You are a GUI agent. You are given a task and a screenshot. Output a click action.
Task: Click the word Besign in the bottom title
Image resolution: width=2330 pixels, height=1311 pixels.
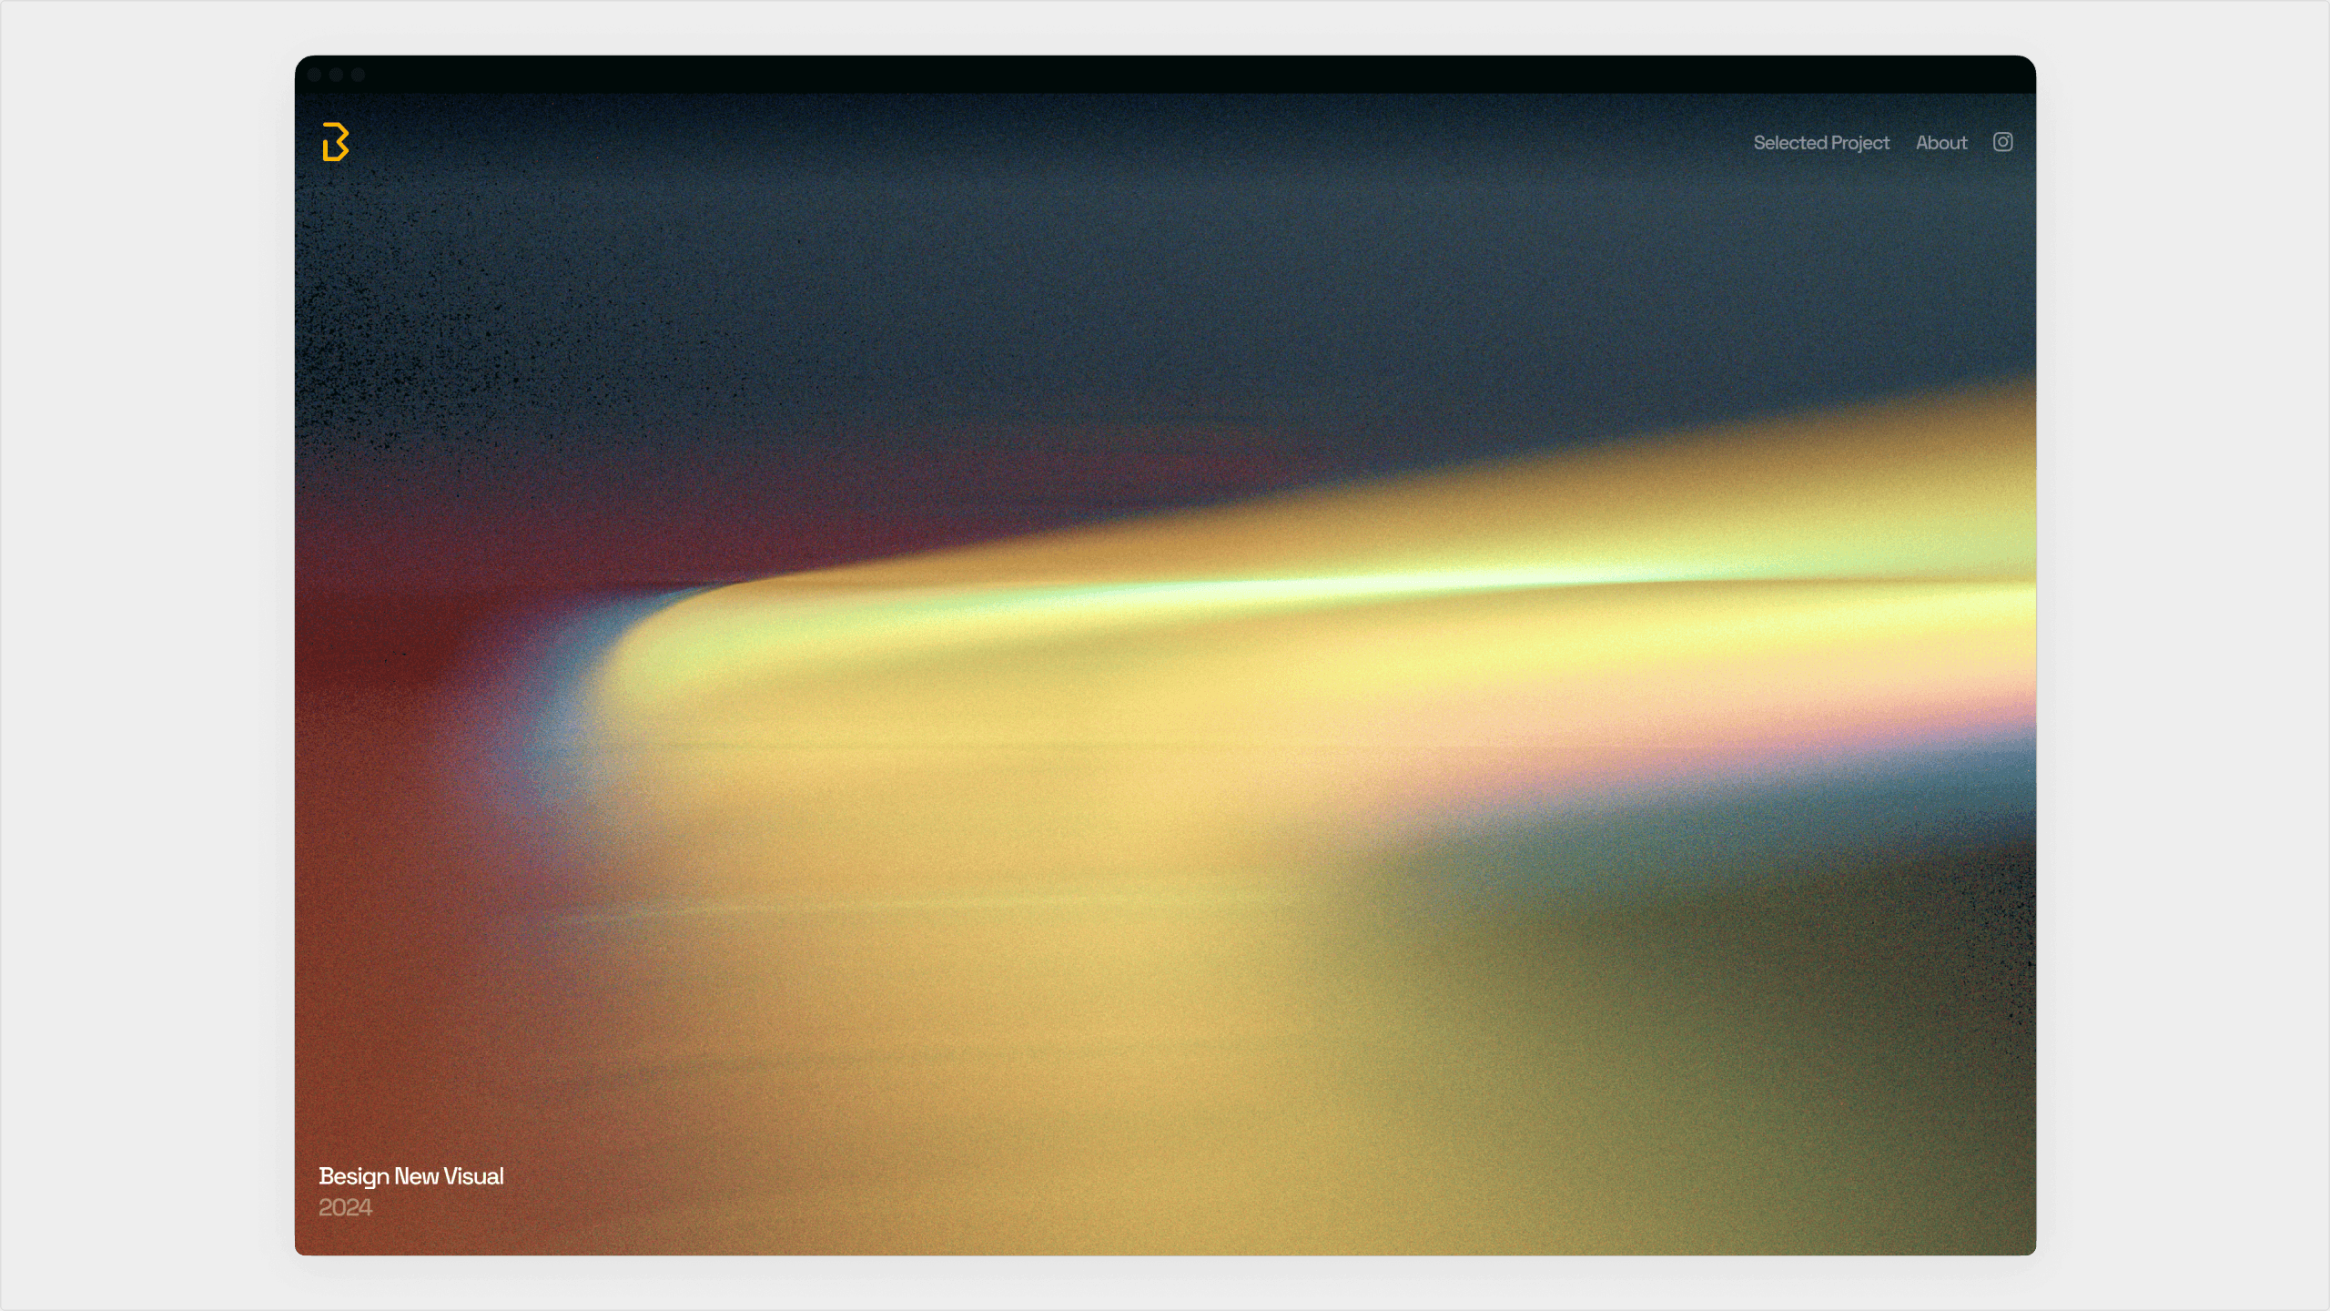pyautogui.click(x=354, y=1175)
